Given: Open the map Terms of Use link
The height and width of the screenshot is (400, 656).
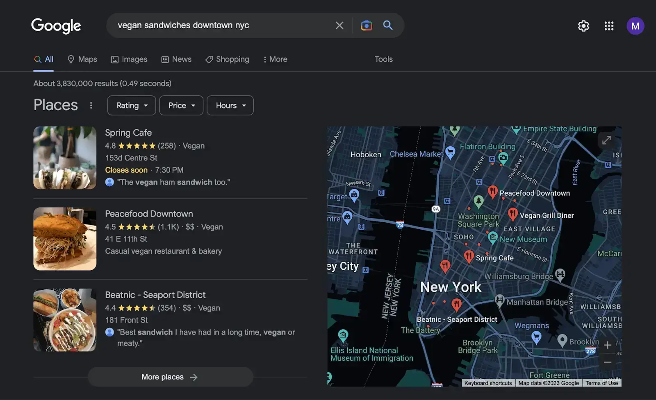Looking at the screenshot, I should (601, 383).
